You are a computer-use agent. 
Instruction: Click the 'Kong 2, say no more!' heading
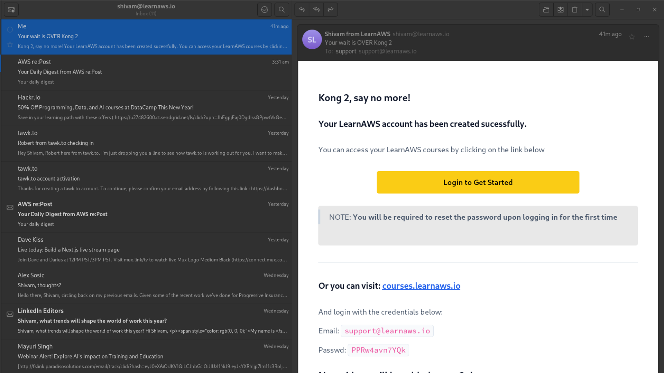pos(364,98)
